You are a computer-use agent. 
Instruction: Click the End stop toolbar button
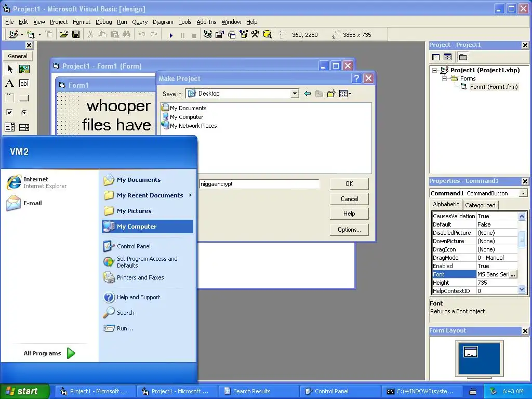(194, 35)
